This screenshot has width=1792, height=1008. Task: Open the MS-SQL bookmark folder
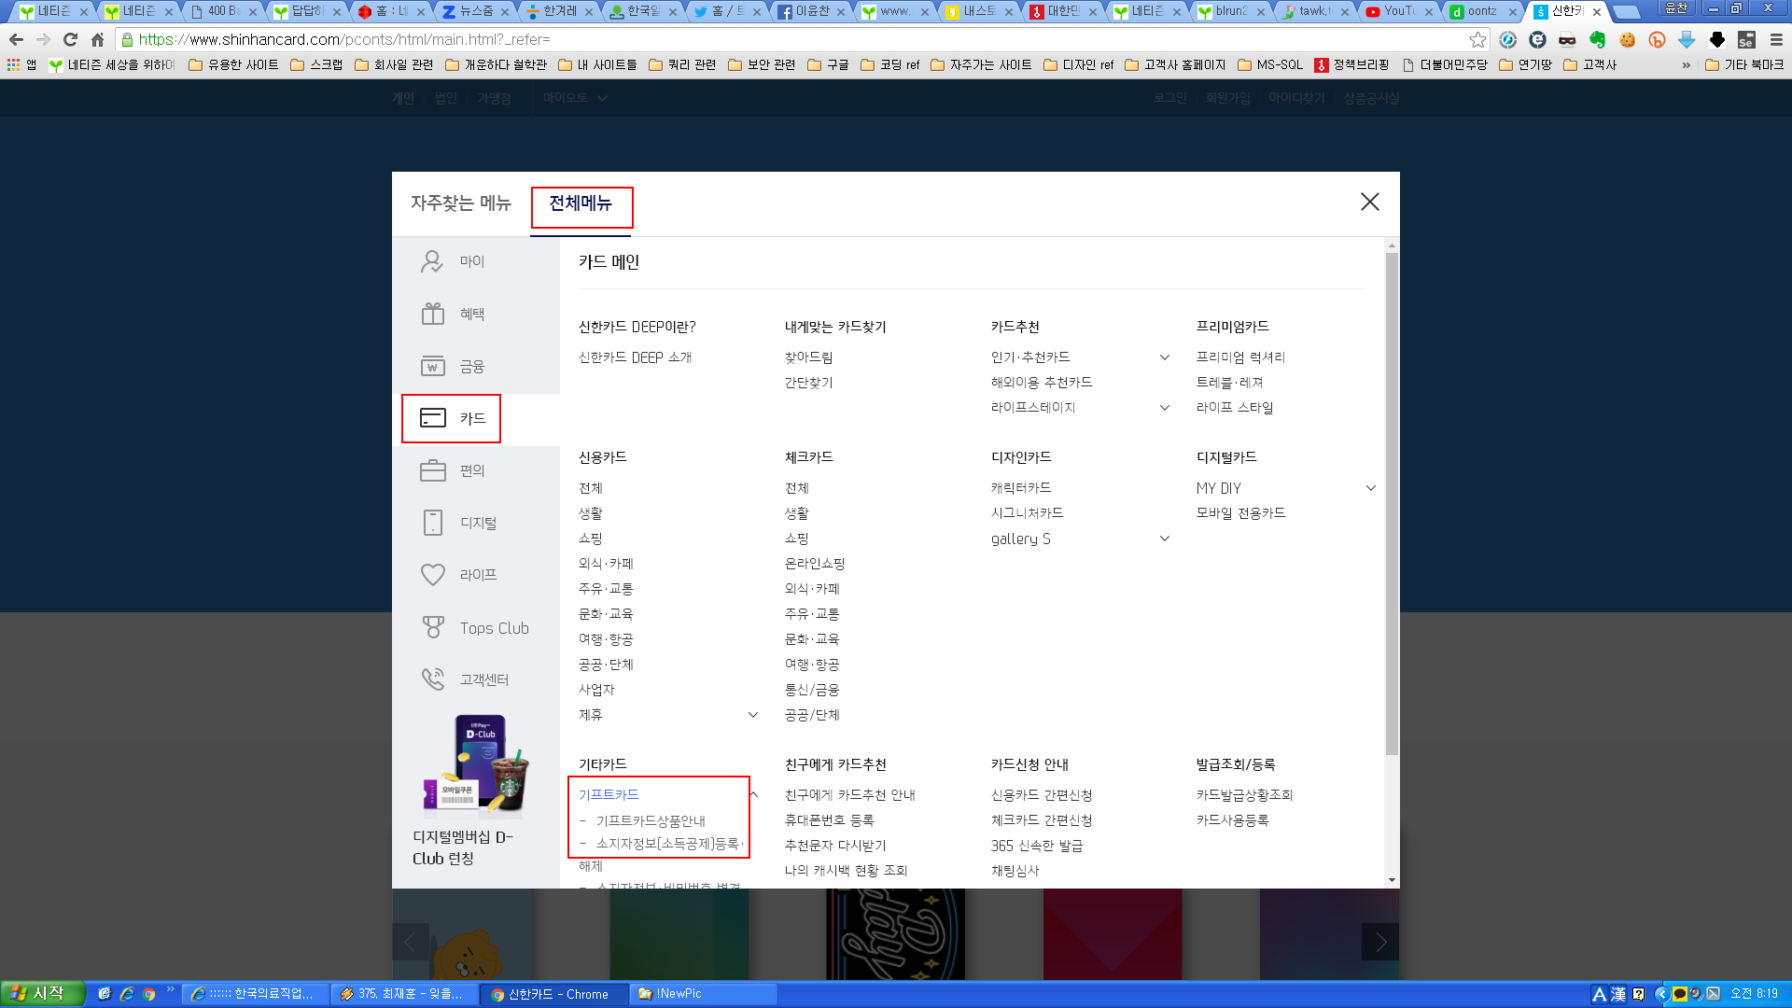(x=1269, y=64)
